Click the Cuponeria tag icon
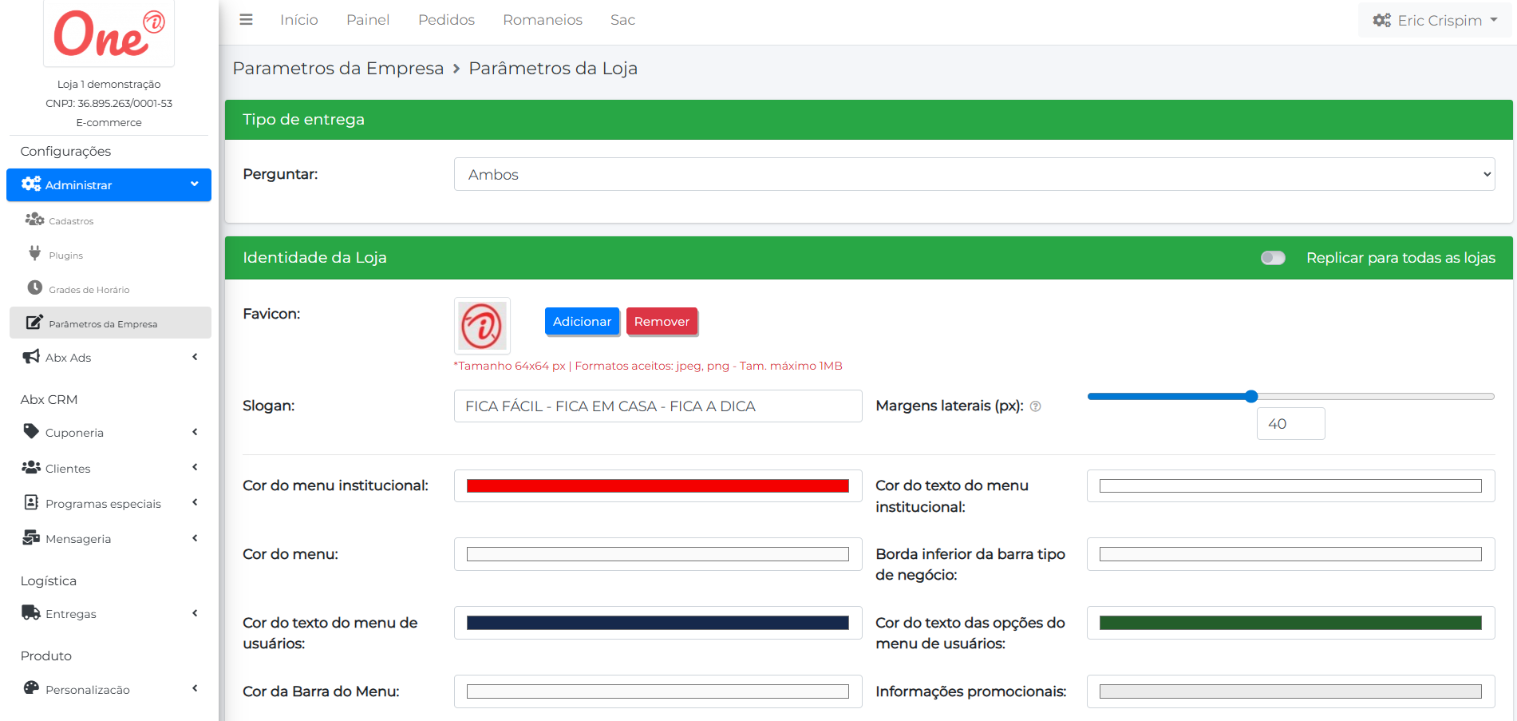Viewport: 1517px width, 721px height. pyautogui.click(x=31, y=432)
